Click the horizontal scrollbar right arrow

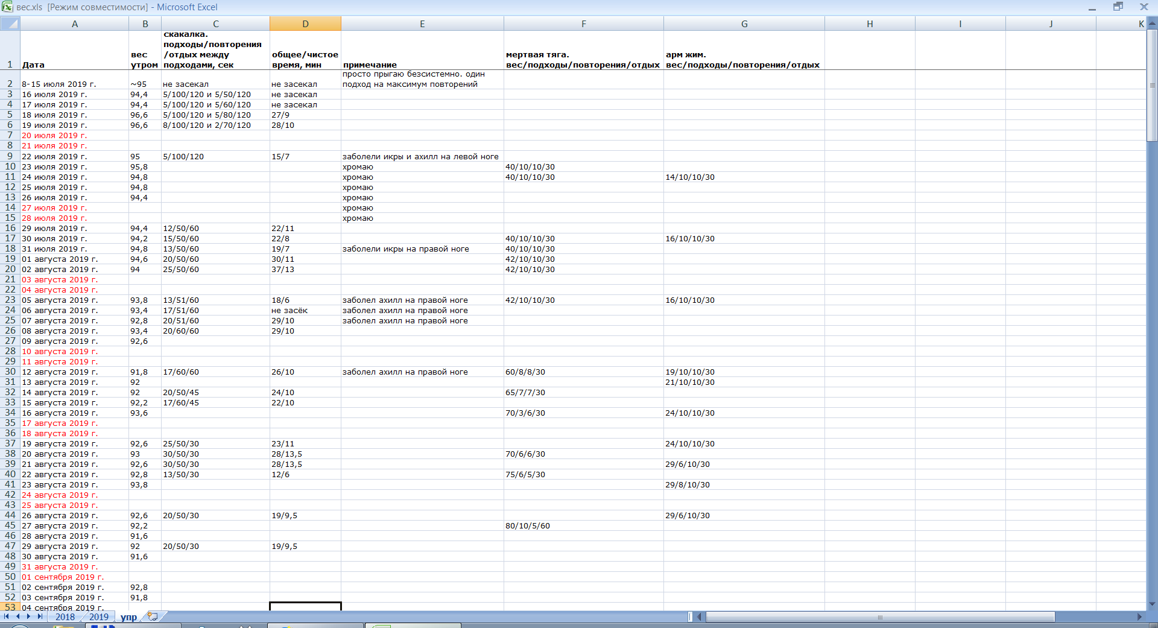1139,617
